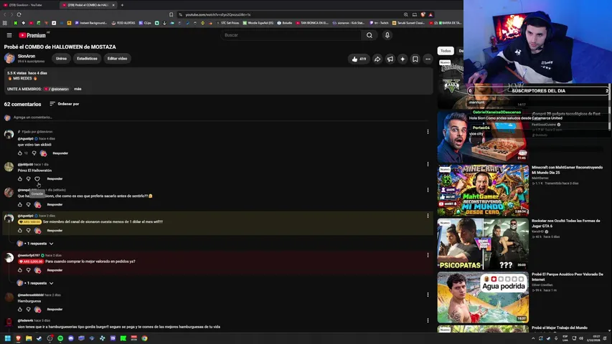Image resolution: width=612 pixels, height=344 pixels.
Task: Reload the page in browser toolbar
Action: click(x=19, y=14)
